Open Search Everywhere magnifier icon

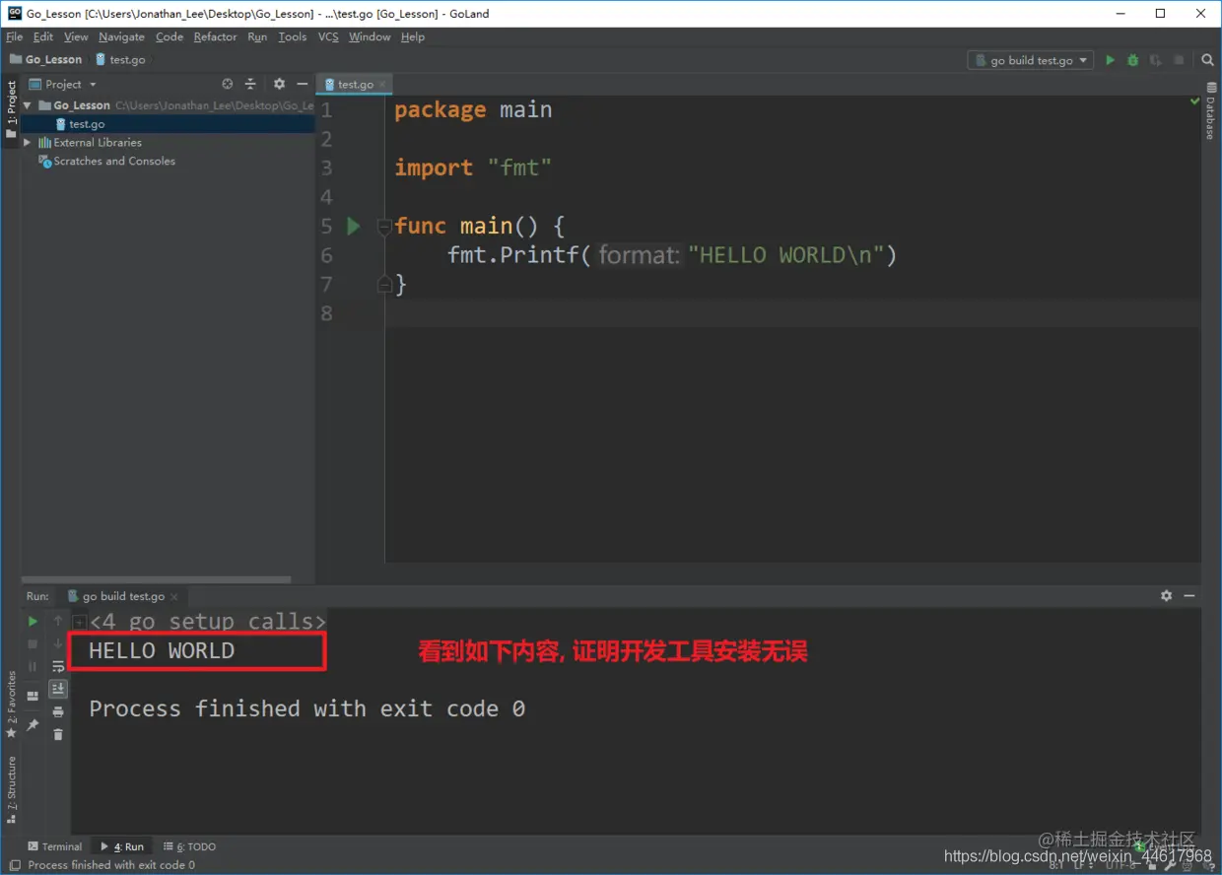[x=1207, y=60]
